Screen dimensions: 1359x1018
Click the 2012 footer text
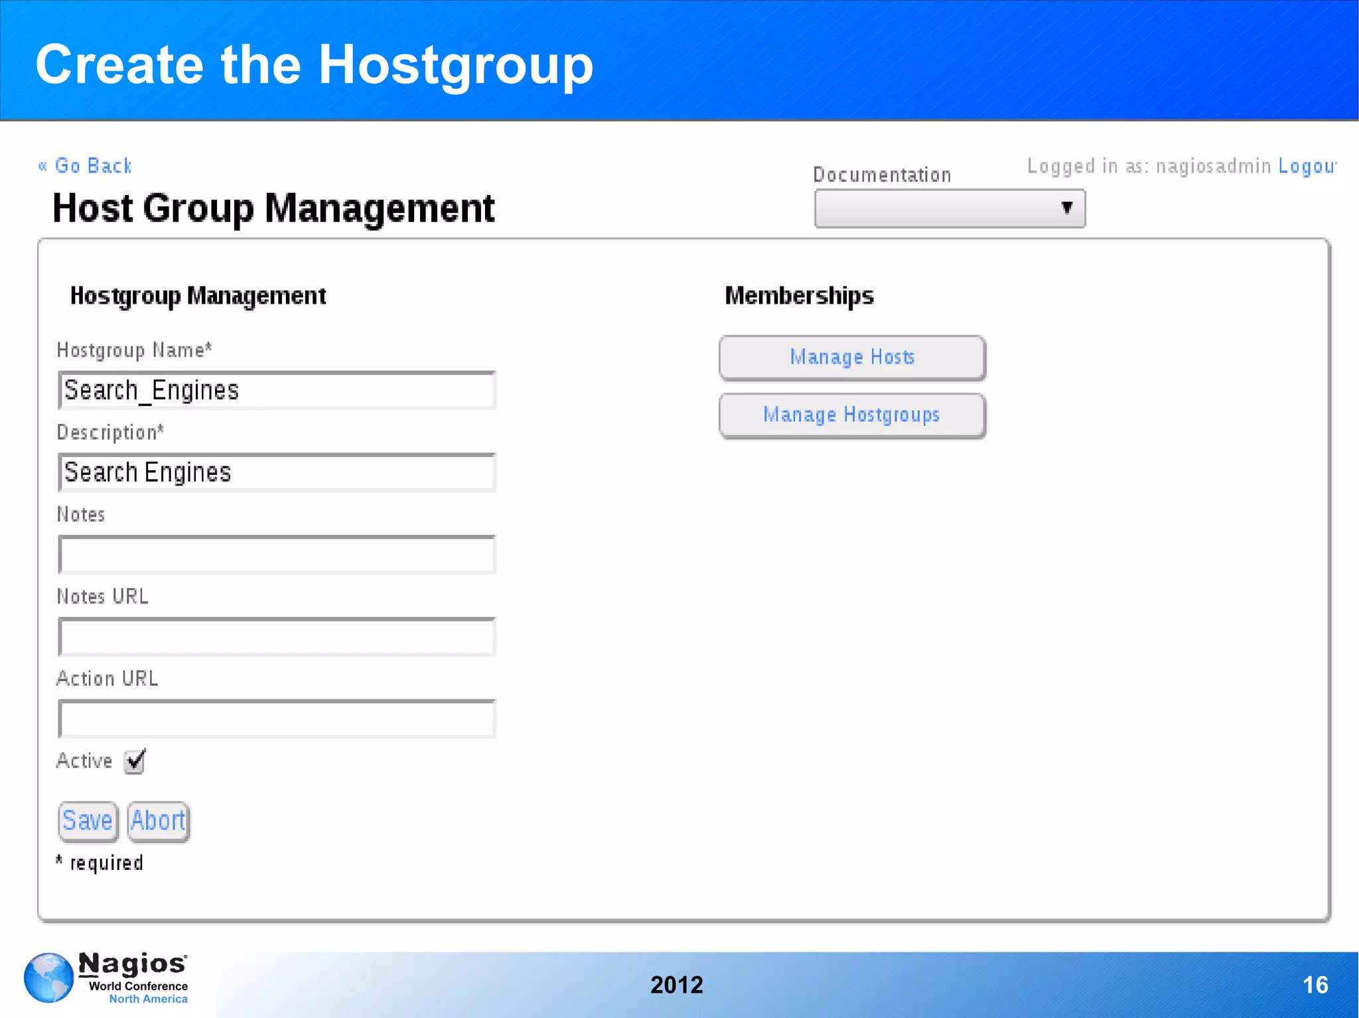coord(676,985)
